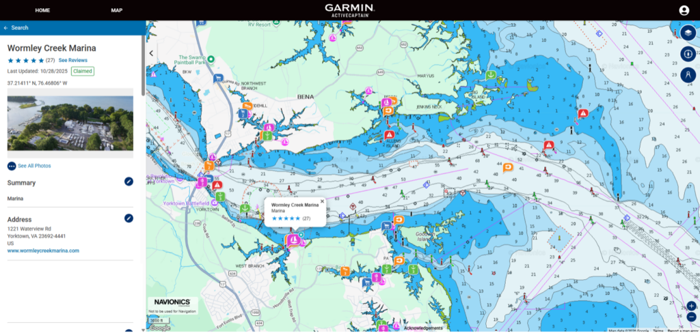Select blue shopping cart marker near Guinea Rd
Screen dimensions: 700x333
coord(218,78)
